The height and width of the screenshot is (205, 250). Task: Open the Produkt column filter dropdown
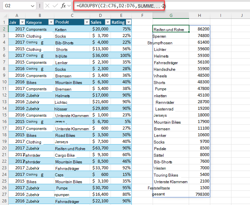point(87,22)
